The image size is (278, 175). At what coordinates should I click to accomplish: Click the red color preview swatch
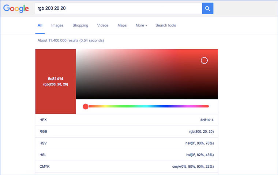coord(56,81)
